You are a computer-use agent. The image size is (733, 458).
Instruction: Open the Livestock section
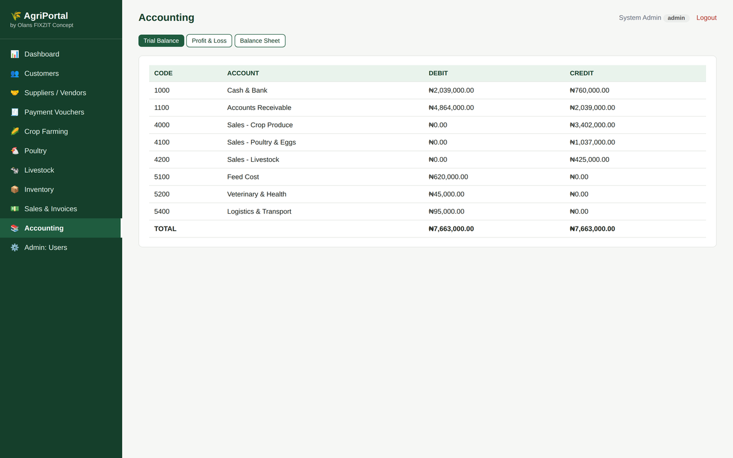click(x=61, y=170)
